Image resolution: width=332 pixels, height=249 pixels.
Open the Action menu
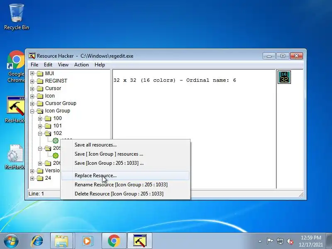coord(81,65)
